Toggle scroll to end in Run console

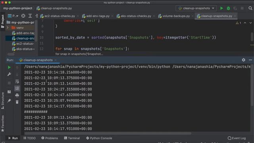click(x=17, y=88)
